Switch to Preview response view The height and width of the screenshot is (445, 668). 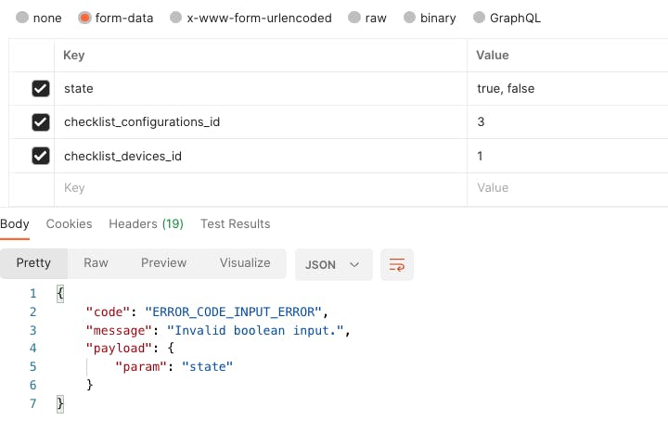[x=163, y=263]
